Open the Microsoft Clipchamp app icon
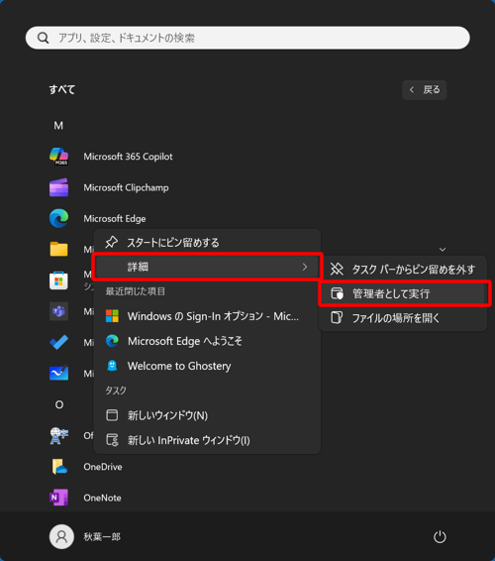The image size is (495, 561). [x=59, y=187]
